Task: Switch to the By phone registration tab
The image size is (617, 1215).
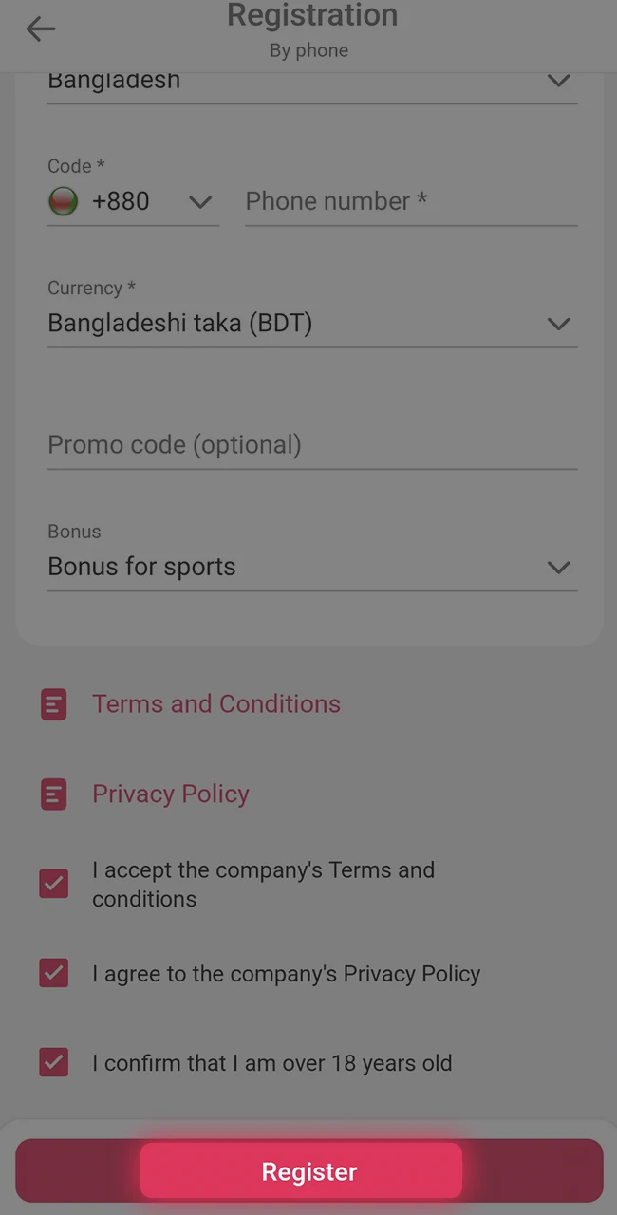Action: tap(308, 50)
